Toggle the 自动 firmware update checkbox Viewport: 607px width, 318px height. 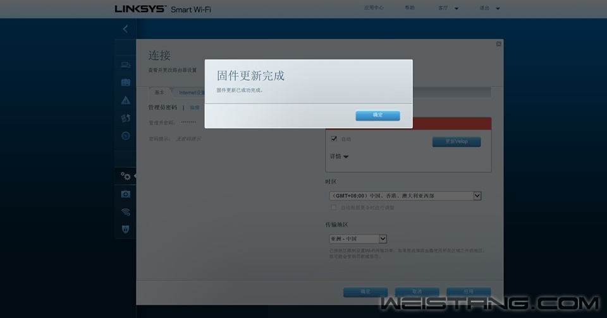coord(334,139)
